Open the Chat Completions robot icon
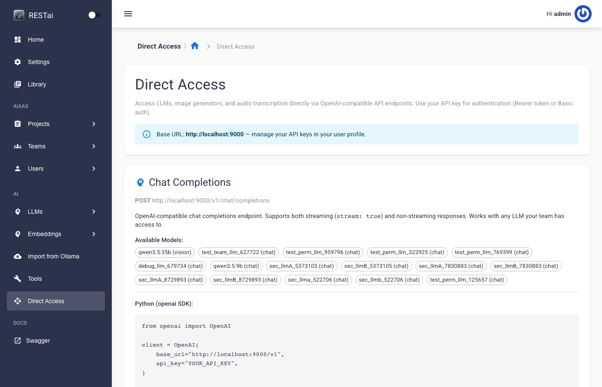The width and height of the screenshot is (602, 387). (x=140, y=182)
